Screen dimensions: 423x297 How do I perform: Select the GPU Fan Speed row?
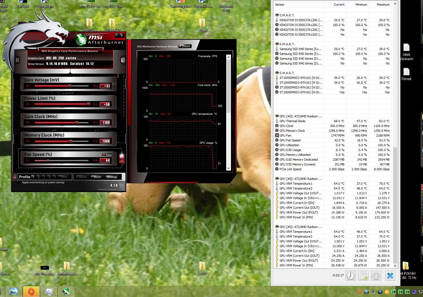tap(333, 140)
